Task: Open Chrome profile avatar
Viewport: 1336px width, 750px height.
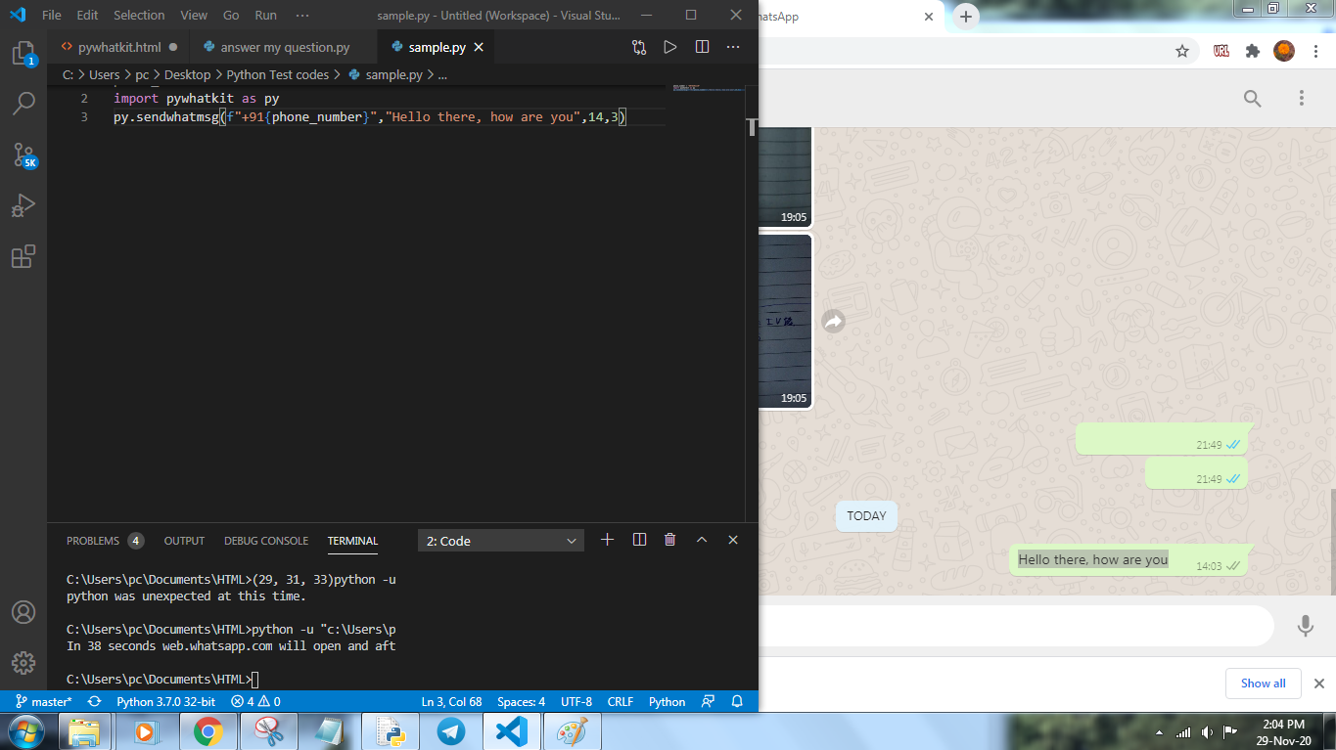Action: (x=1284, y=51)
